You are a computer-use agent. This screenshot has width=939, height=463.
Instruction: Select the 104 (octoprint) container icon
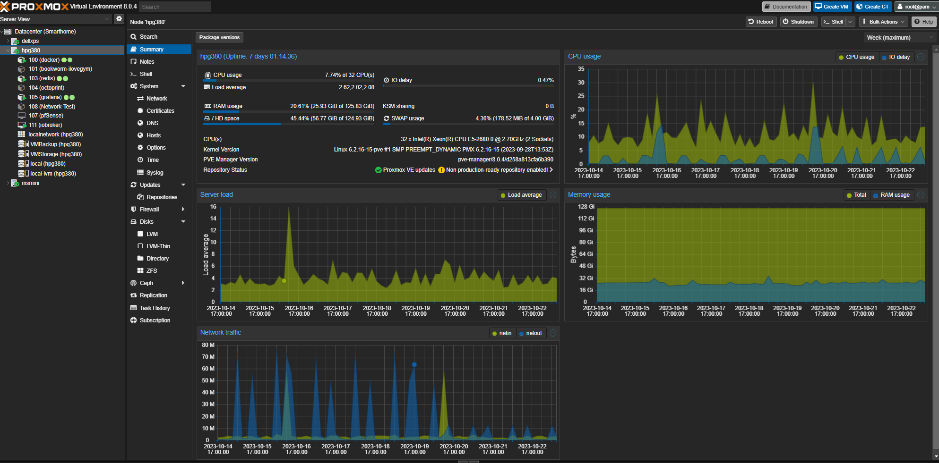click(x=21, y=88)
